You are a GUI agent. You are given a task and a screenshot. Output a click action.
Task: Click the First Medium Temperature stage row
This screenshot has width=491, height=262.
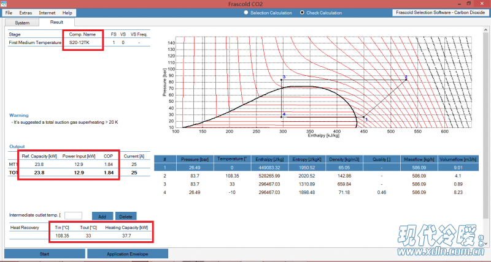(79, 42)
